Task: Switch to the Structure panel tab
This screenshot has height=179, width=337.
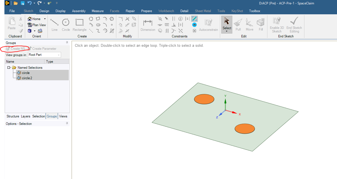Action: 13,116
